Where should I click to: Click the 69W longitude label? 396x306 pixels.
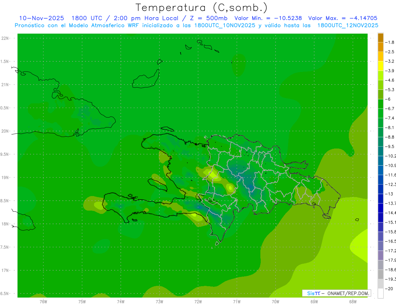point(314,301)
